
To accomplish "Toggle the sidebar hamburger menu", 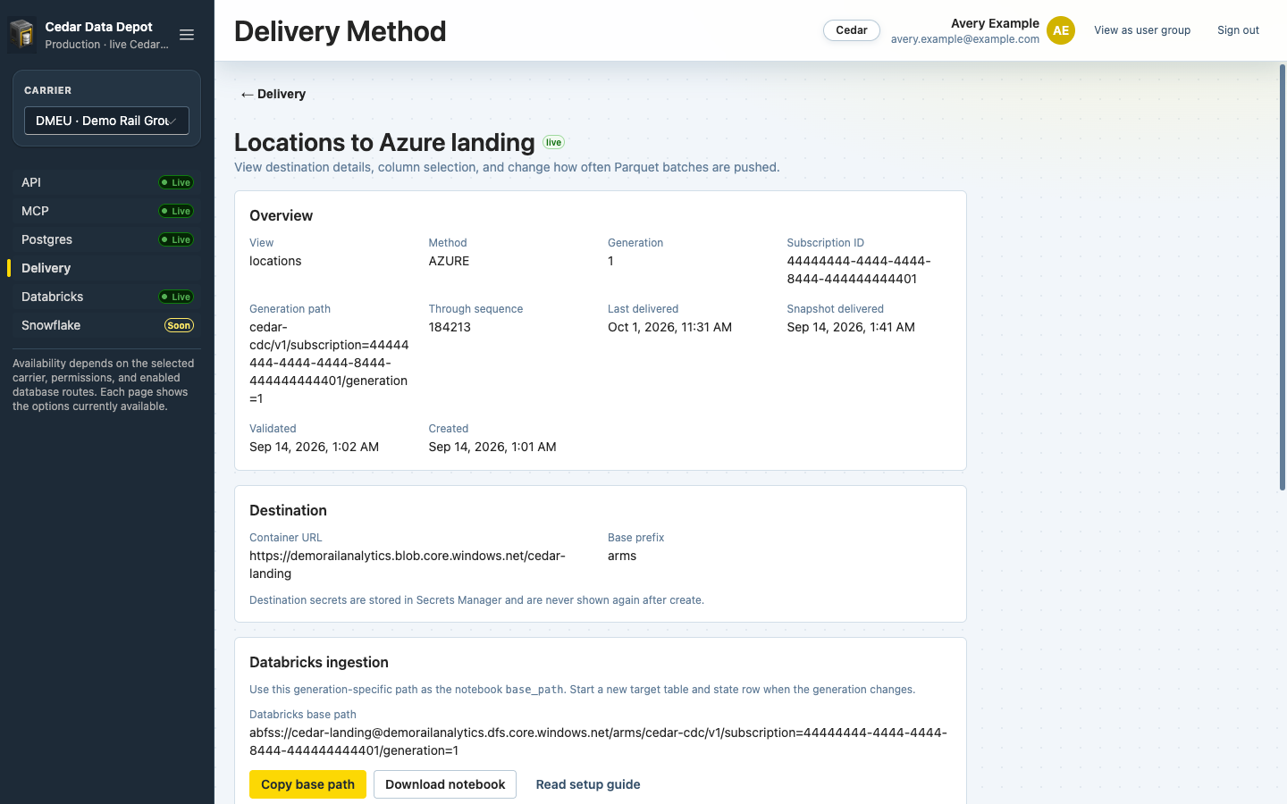I will (x=187, y=35).
